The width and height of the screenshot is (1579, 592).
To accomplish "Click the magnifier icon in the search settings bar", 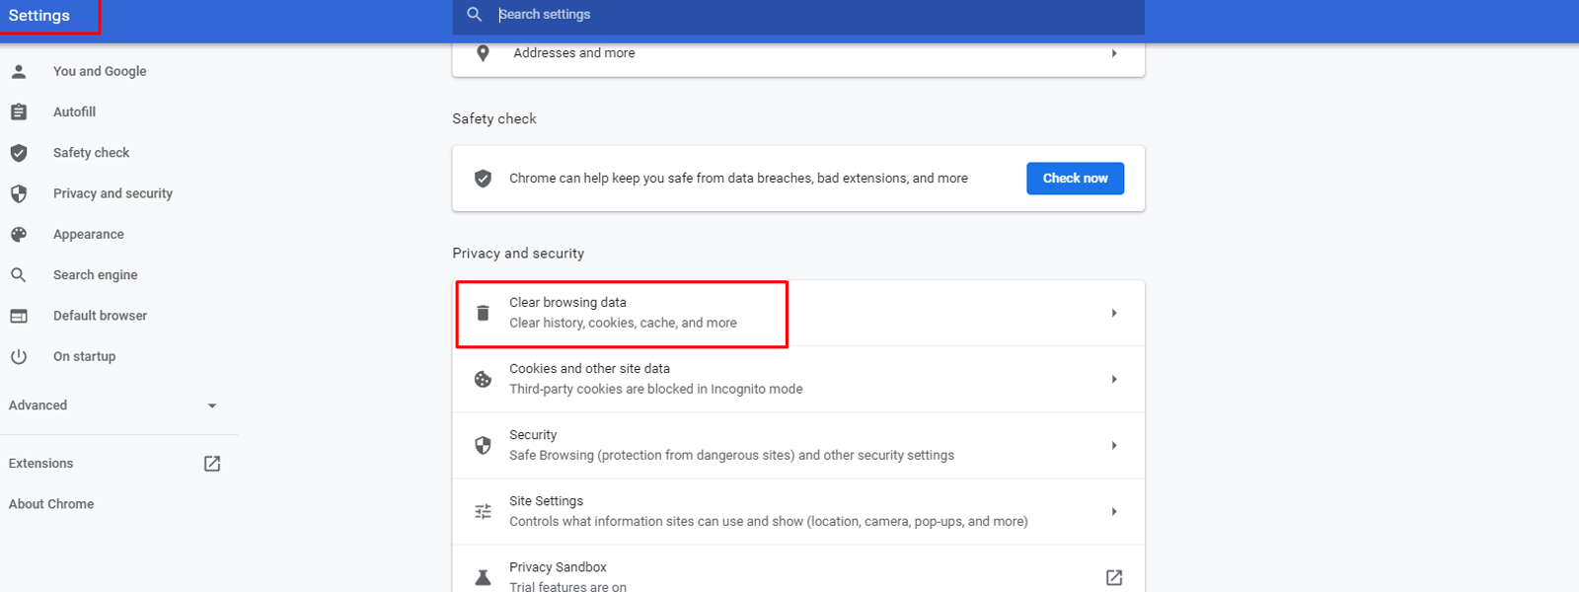I will pyautogui.click(x=475, y=14).
